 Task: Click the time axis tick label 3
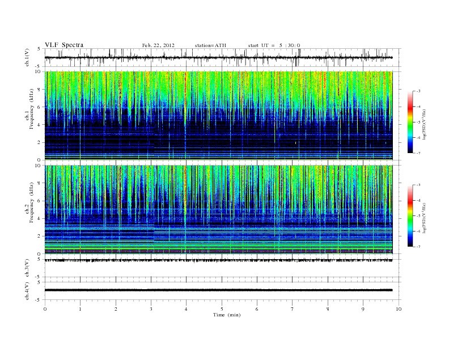[151, 309]
